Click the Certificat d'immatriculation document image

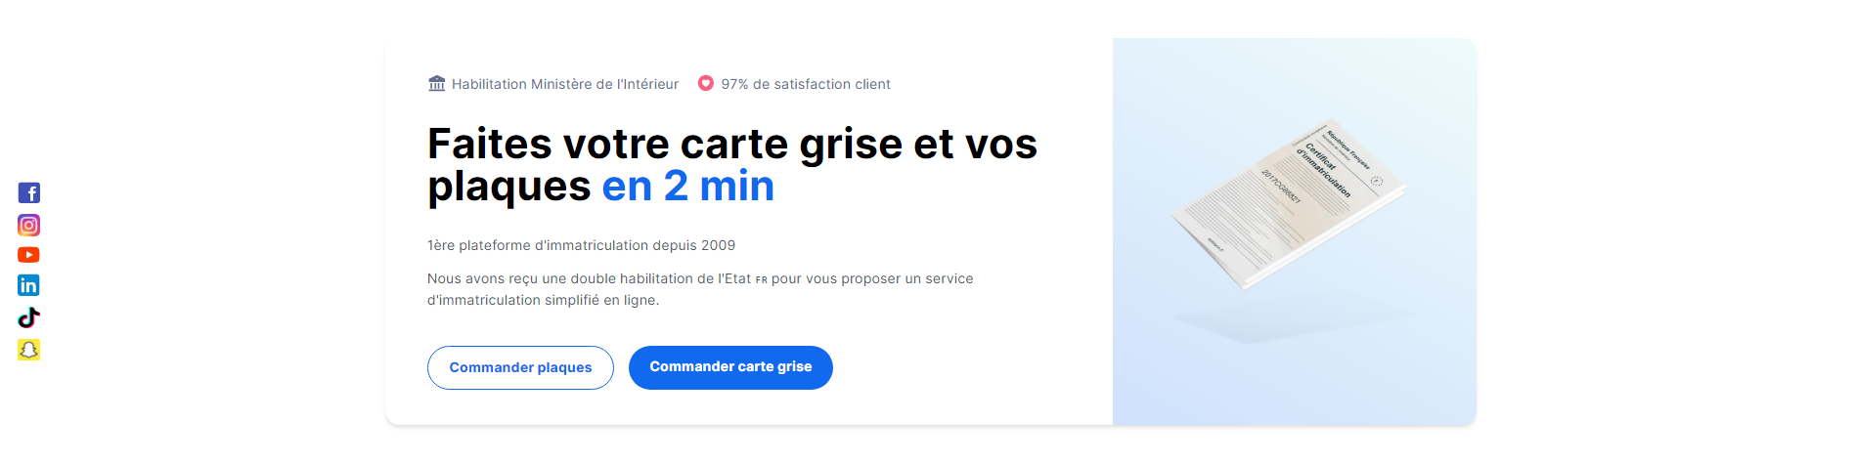[1289, 204]
